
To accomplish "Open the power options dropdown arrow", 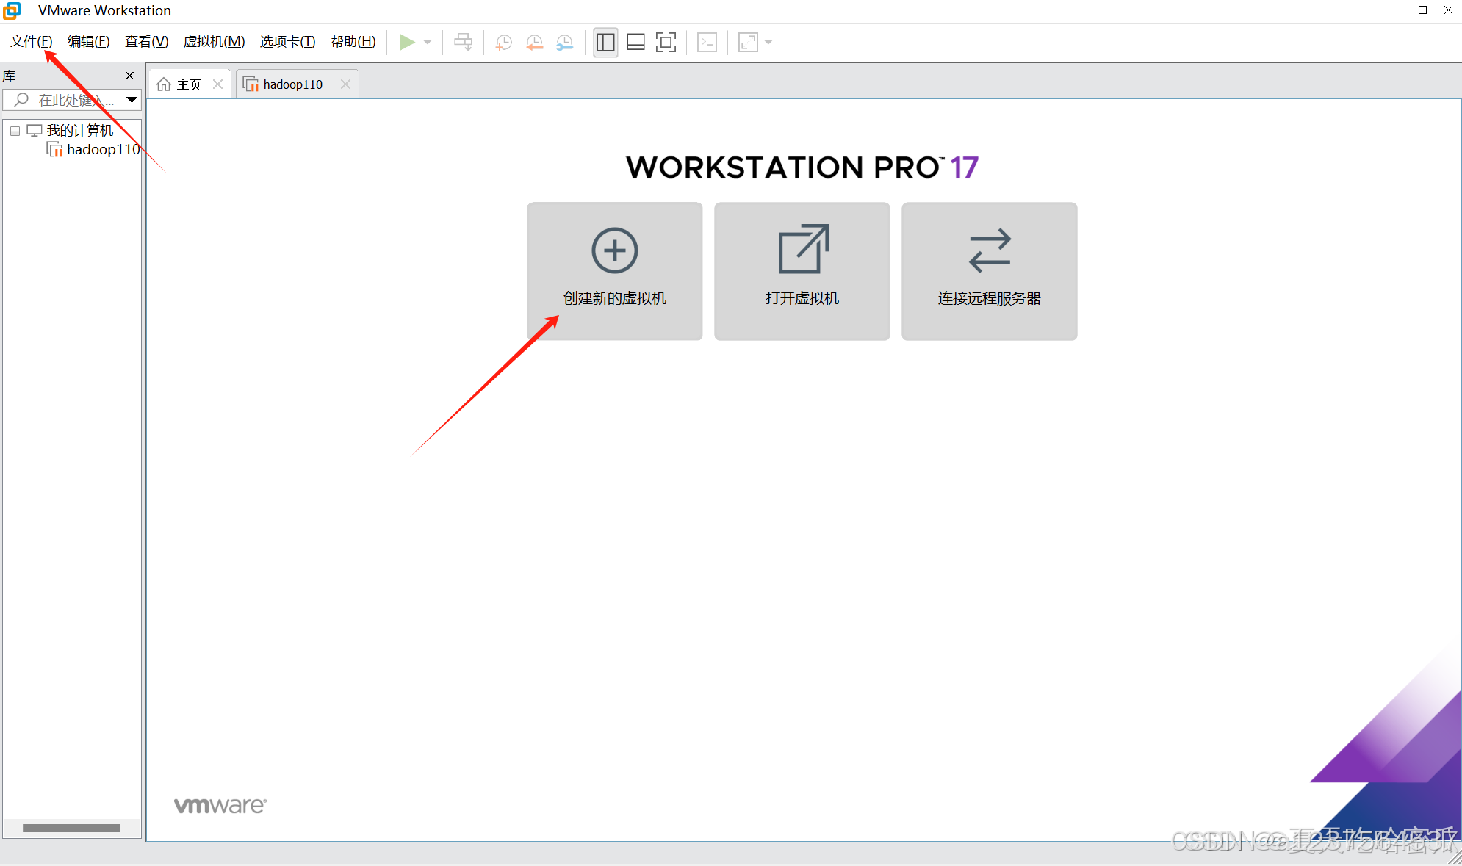I will tap(428, 42).
